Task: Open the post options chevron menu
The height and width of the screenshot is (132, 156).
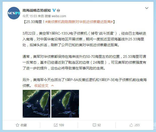Action: (x=147, y=8)
